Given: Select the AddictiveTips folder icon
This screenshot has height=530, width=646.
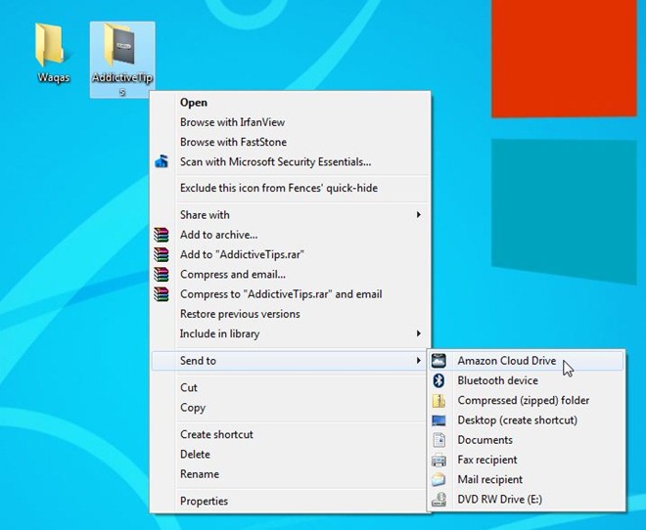Looking at the screenshot, I should pyautogui.click(x=119, y=44).
